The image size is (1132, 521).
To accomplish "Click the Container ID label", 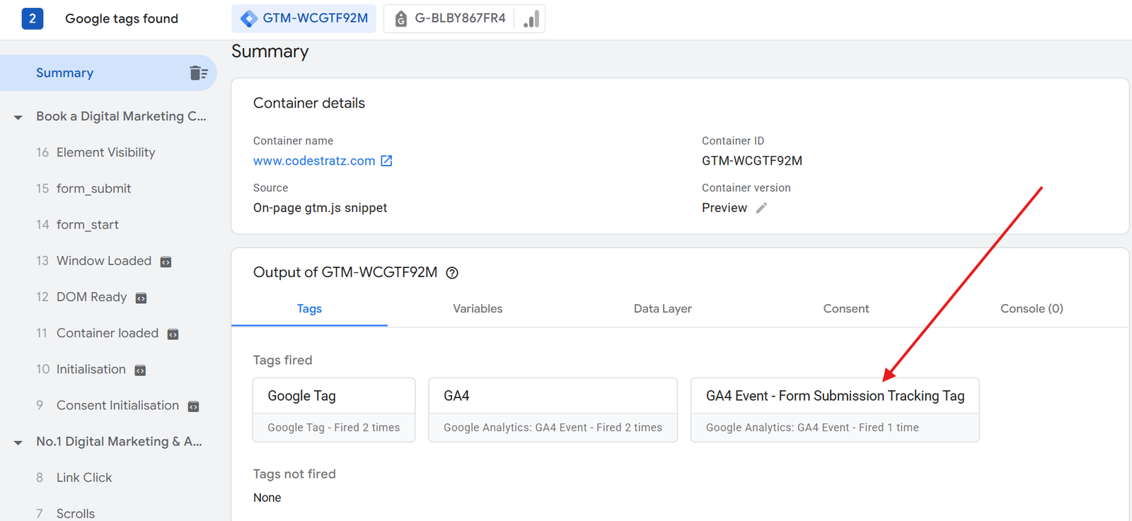I will (733, 141).
